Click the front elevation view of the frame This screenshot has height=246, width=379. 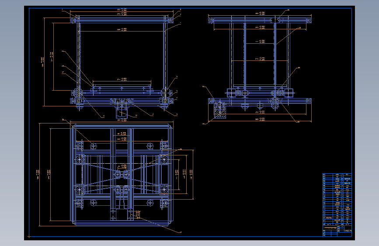(x=122, y=64)
